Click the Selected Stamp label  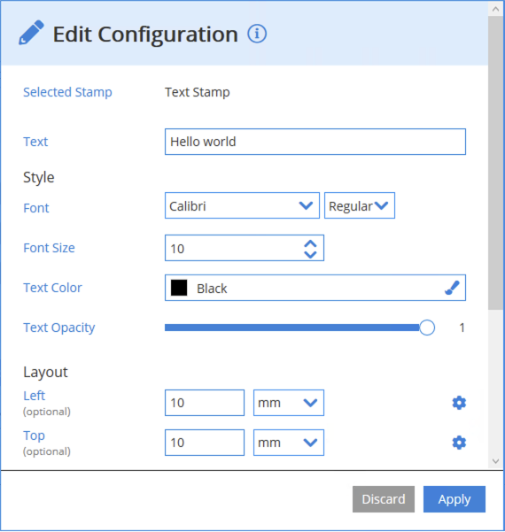tap(67, 92)
